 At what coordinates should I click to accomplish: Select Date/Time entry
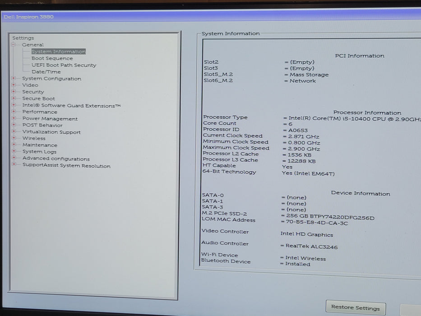click(46, 72)
